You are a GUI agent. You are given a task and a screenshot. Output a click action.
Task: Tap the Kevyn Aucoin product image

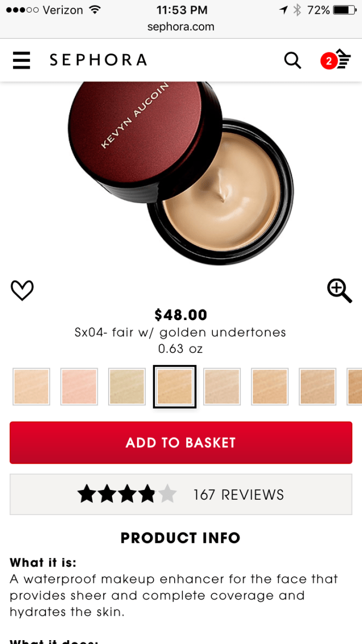pyautogui.click(x=181, y=173)
